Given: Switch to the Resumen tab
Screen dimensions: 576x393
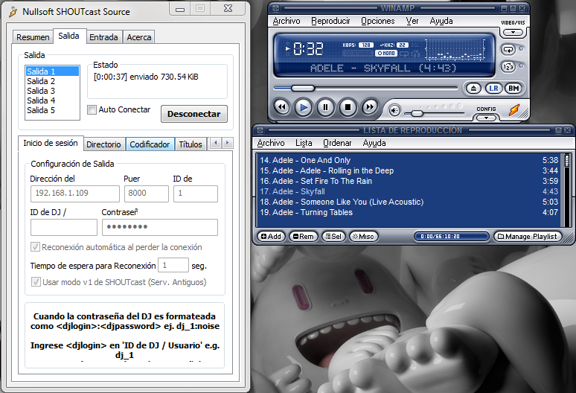Looking at the screenshot, I should (33, 37).
